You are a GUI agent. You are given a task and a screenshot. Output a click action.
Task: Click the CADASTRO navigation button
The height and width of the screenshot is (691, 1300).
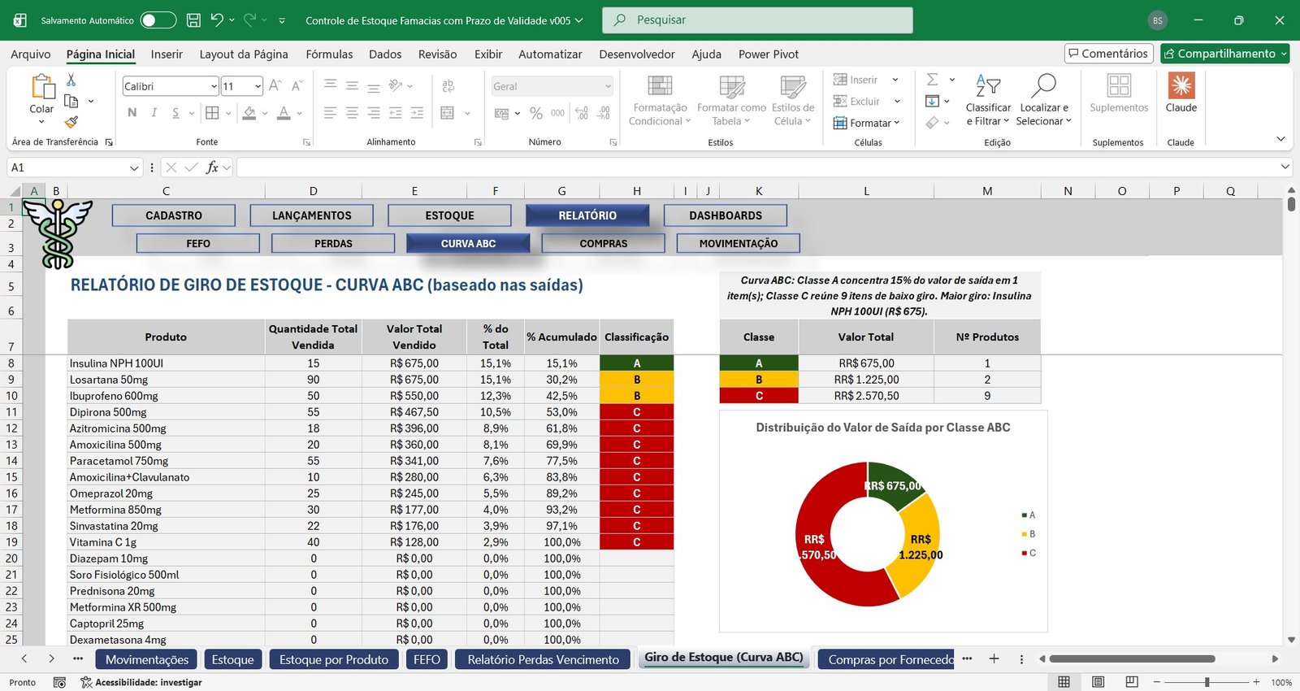[x=174, y=215]
